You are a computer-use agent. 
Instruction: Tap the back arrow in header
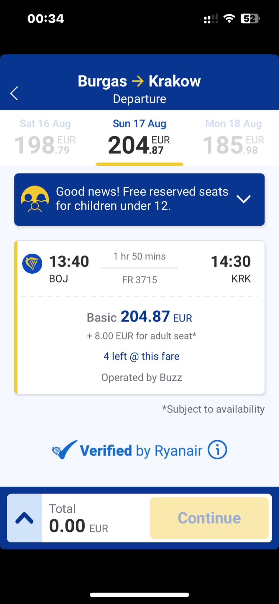coord(14,93)
